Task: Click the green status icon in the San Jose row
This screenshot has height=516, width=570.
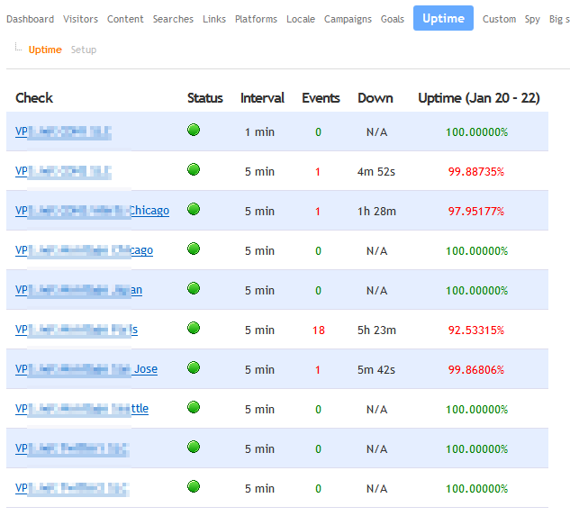Action: [x=194, y=368]
